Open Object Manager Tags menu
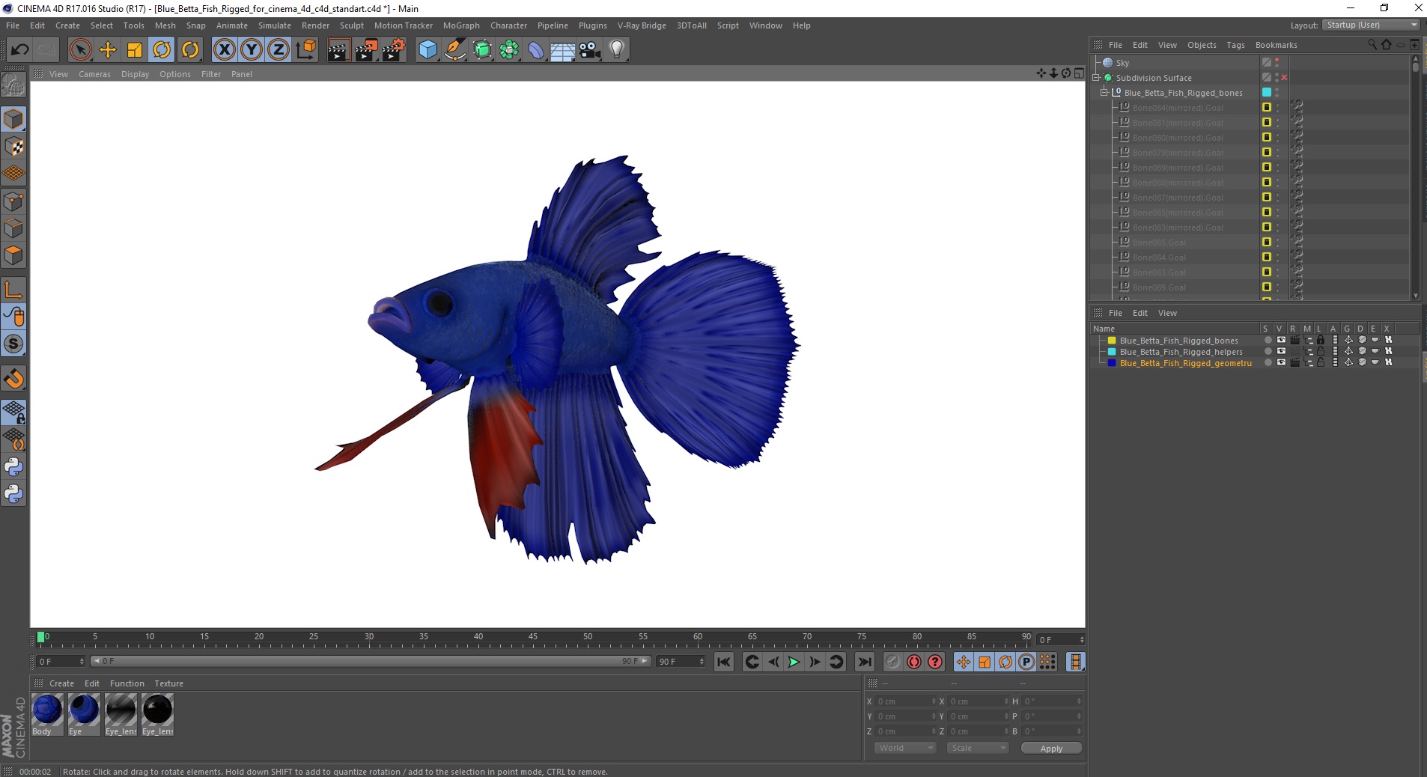This screenshot has width=1427, height=777. click(1235, 45)
